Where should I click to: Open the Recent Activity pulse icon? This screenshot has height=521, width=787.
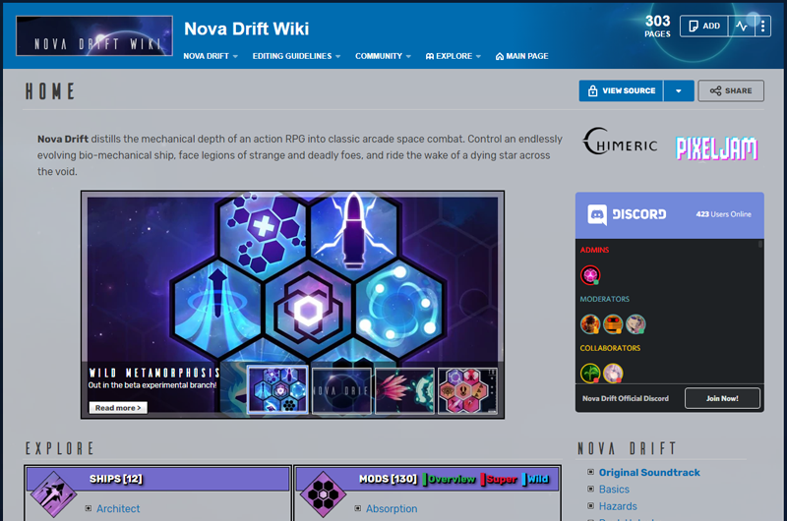[742, 27]
